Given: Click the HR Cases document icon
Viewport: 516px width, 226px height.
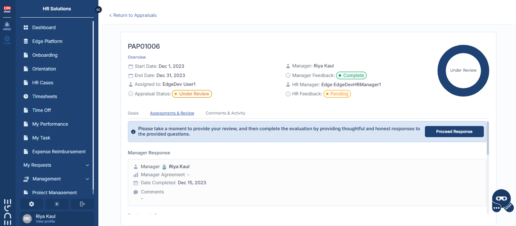Looking at the screenshot, I should pos(26,83).
